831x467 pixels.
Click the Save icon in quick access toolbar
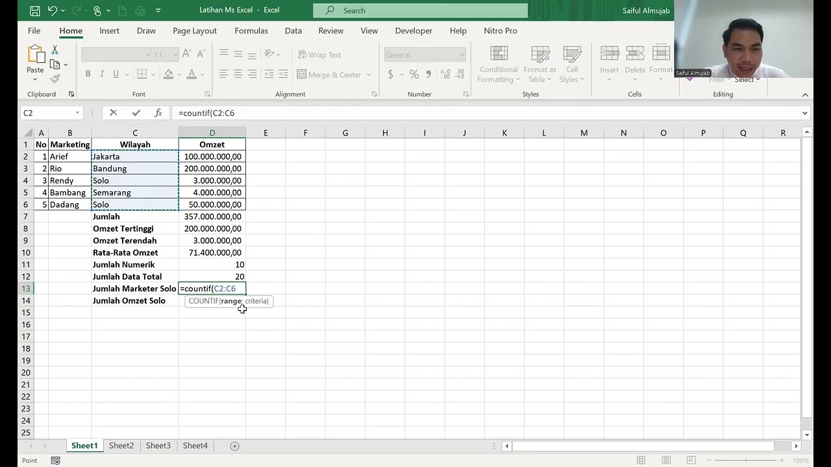coord(35,10)
